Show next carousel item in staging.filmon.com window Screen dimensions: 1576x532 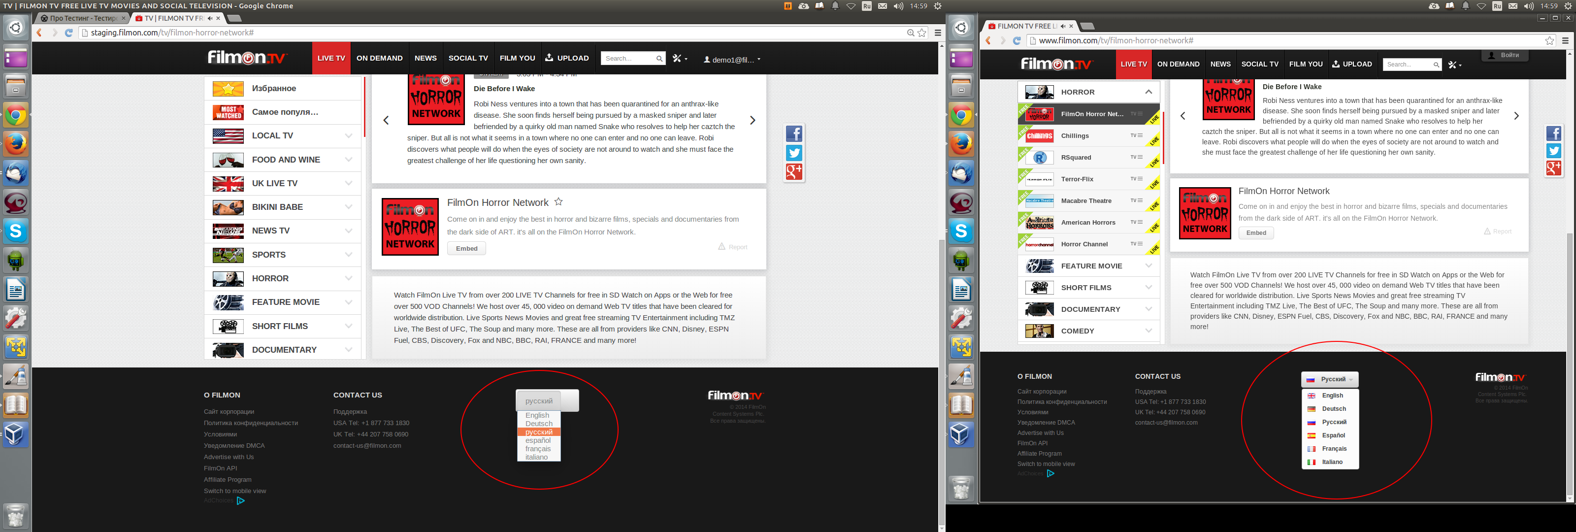click(x=753, y=121)
